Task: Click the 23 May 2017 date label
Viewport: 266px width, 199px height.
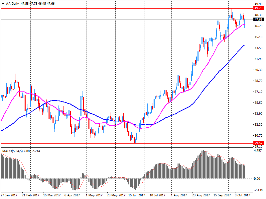Action: (116, 195)
